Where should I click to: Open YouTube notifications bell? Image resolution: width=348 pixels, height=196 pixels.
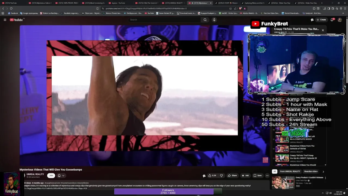(332, 20)
